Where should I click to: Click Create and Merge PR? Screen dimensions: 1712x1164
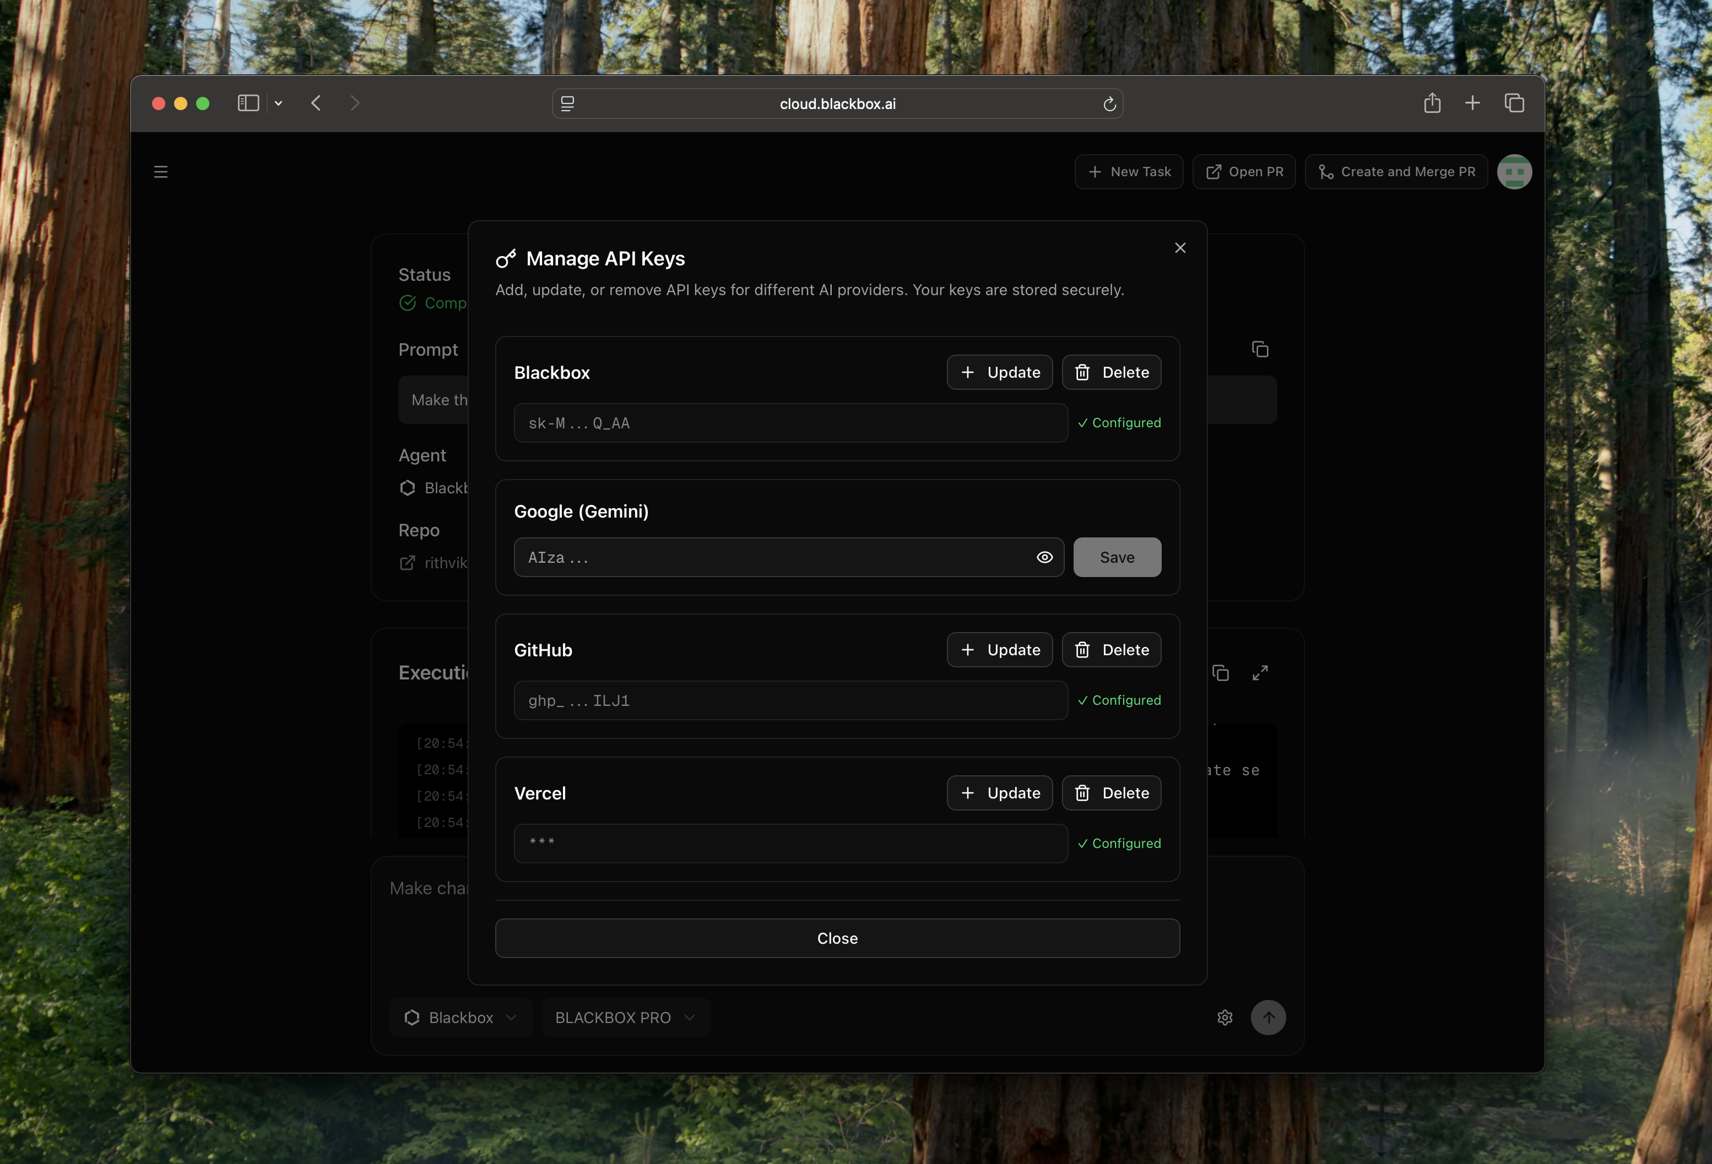[x=1396, y=172]
